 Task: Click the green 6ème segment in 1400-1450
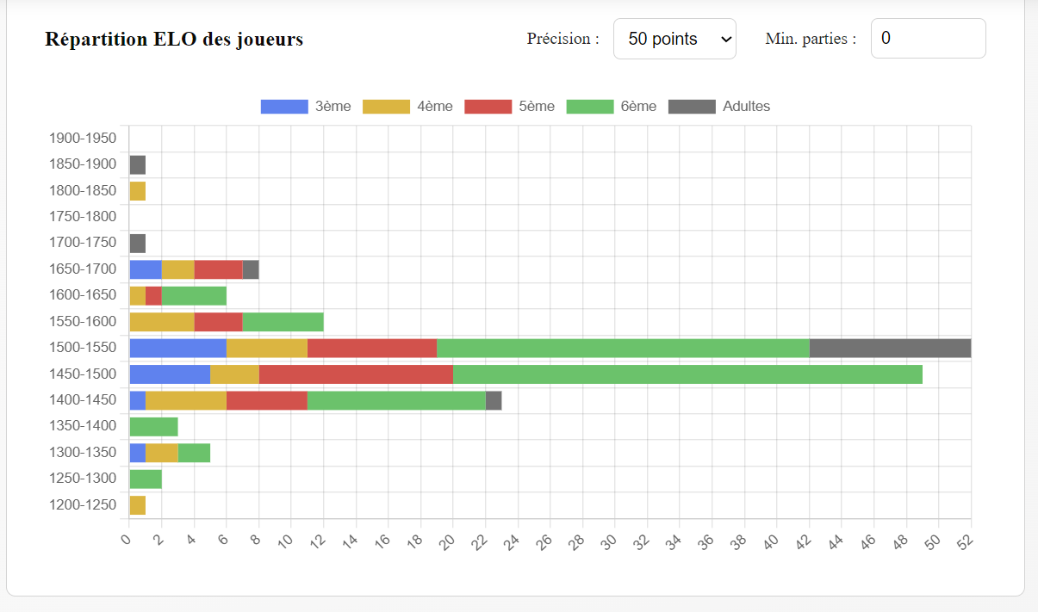pos(396,400)
